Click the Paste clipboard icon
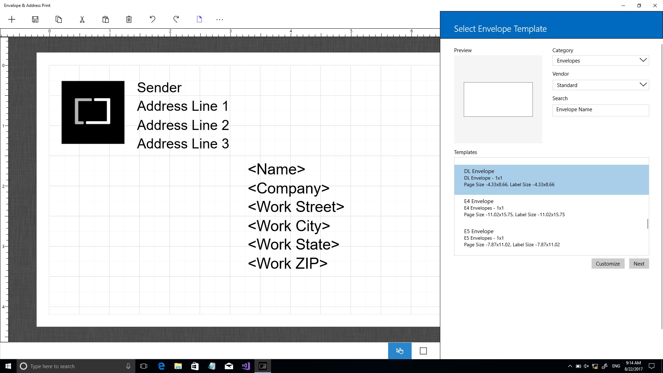This screenshot has height=373, width=663. click(x=106, y=19)
